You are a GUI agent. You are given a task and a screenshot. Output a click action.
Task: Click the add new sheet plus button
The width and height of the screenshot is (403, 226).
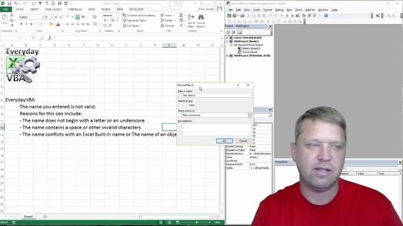(45, 217)
